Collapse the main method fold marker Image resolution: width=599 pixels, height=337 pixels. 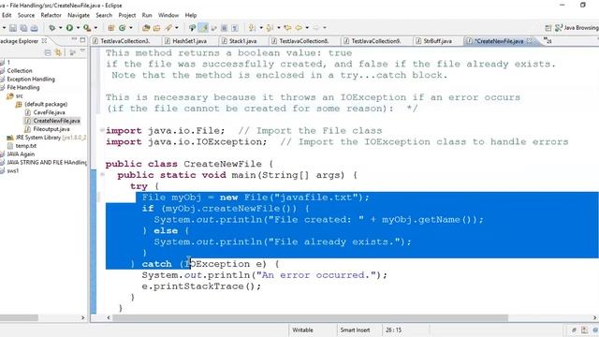click(x=102, y=175)
